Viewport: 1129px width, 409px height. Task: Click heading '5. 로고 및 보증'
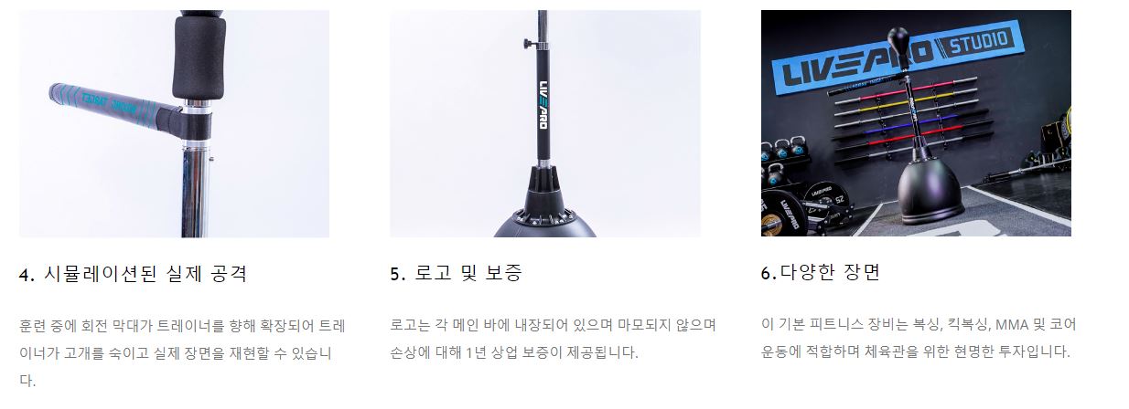(456, 274)
